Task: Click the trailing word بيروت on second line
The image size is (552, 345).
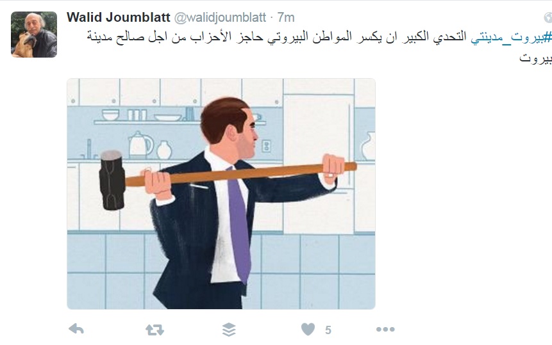Action: pos(535,58)
